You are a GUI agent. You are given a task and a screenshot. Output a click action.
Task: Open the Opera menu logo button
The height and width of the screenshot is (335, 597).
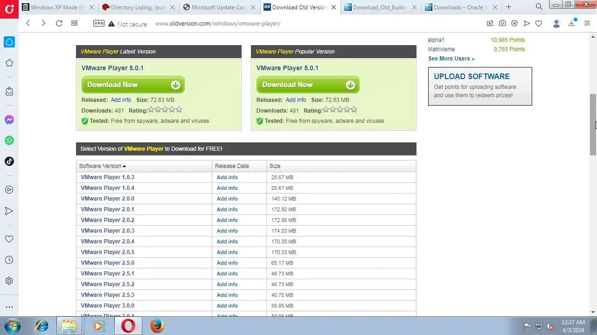point(9,9)
